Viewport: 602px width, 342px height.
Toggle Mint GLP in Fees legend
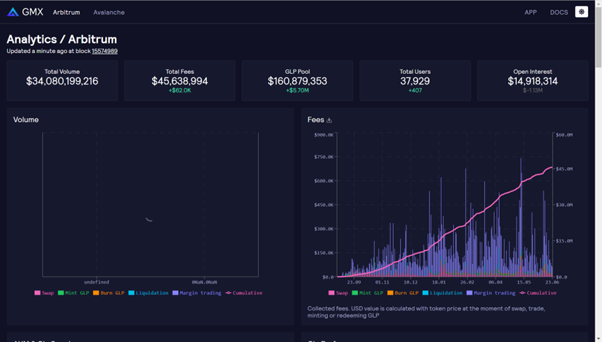[x=367, y=293]
